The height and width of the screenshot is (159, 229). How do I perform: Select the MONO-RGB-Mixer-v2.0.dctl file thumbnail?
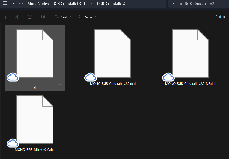pyautogui.click(x=35, y=120)
